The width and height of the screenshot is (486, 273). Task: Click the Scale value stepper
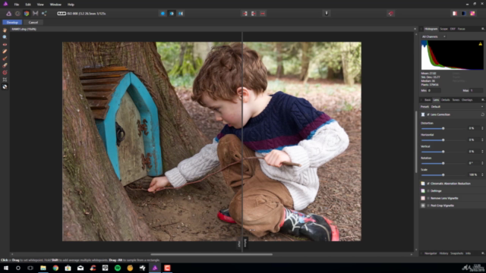482,175
